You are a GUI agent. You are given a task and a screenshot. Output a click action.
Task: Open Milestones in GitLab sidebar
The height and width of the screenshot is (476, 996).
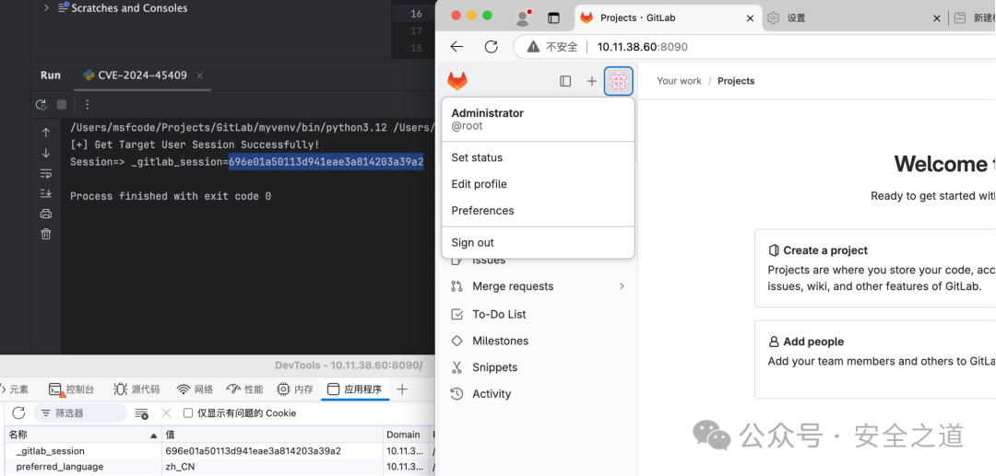(x=538, y=341)
